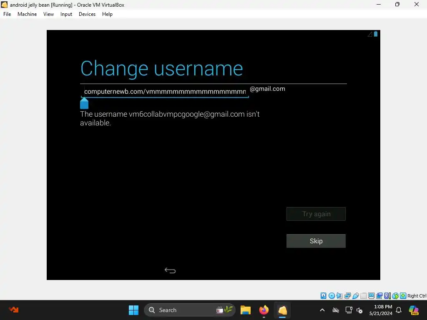This screenshot has width=427, height=320.
Task: Open the Help menu
Action: pyautogui.click(x=107, y=14)
